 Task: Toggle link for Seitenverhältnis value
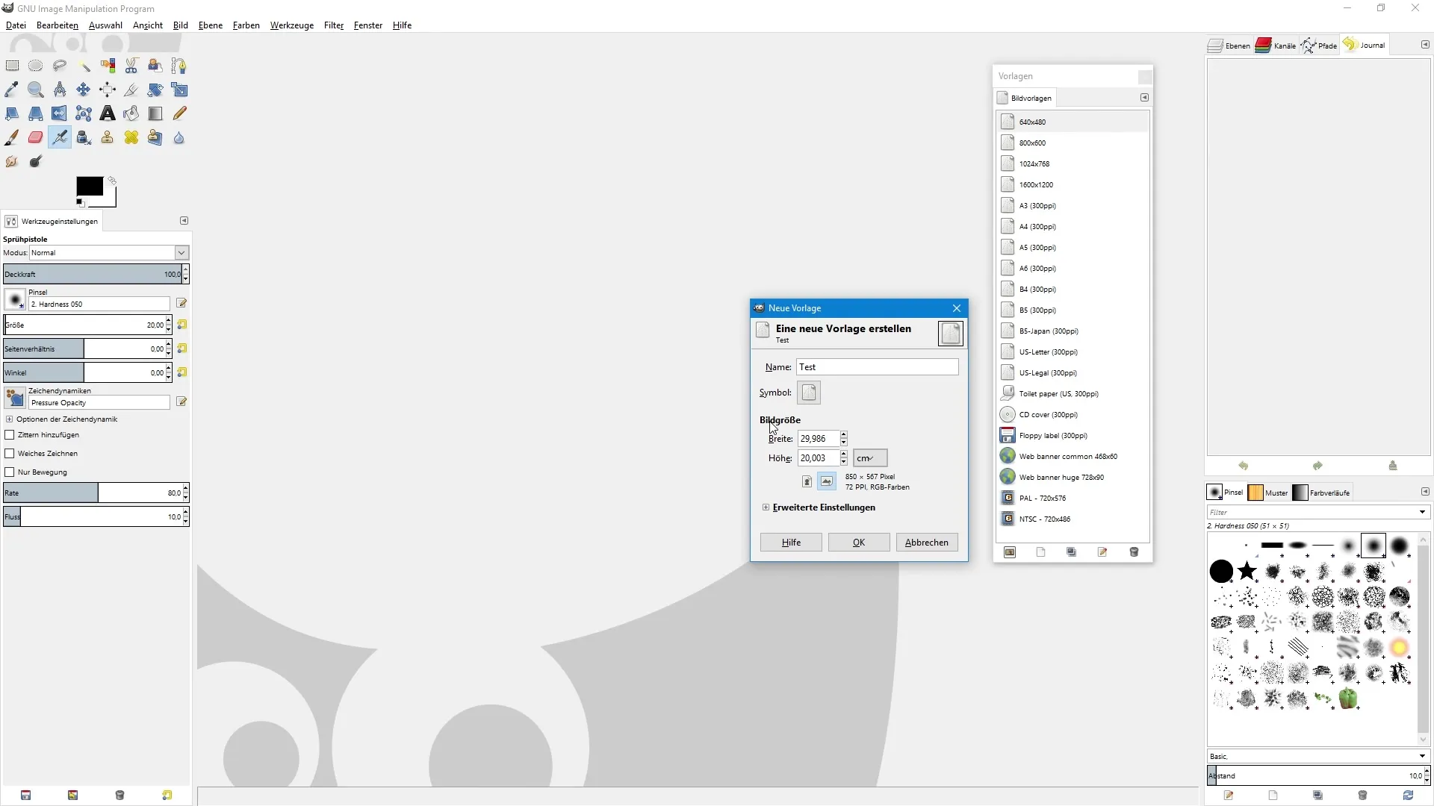tap(181, 349)
